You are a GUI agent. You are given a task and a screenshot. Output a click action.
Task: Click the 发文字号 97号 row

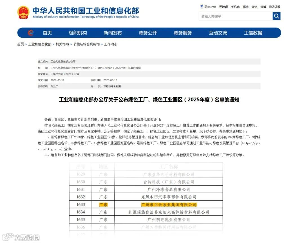[149, 74]
